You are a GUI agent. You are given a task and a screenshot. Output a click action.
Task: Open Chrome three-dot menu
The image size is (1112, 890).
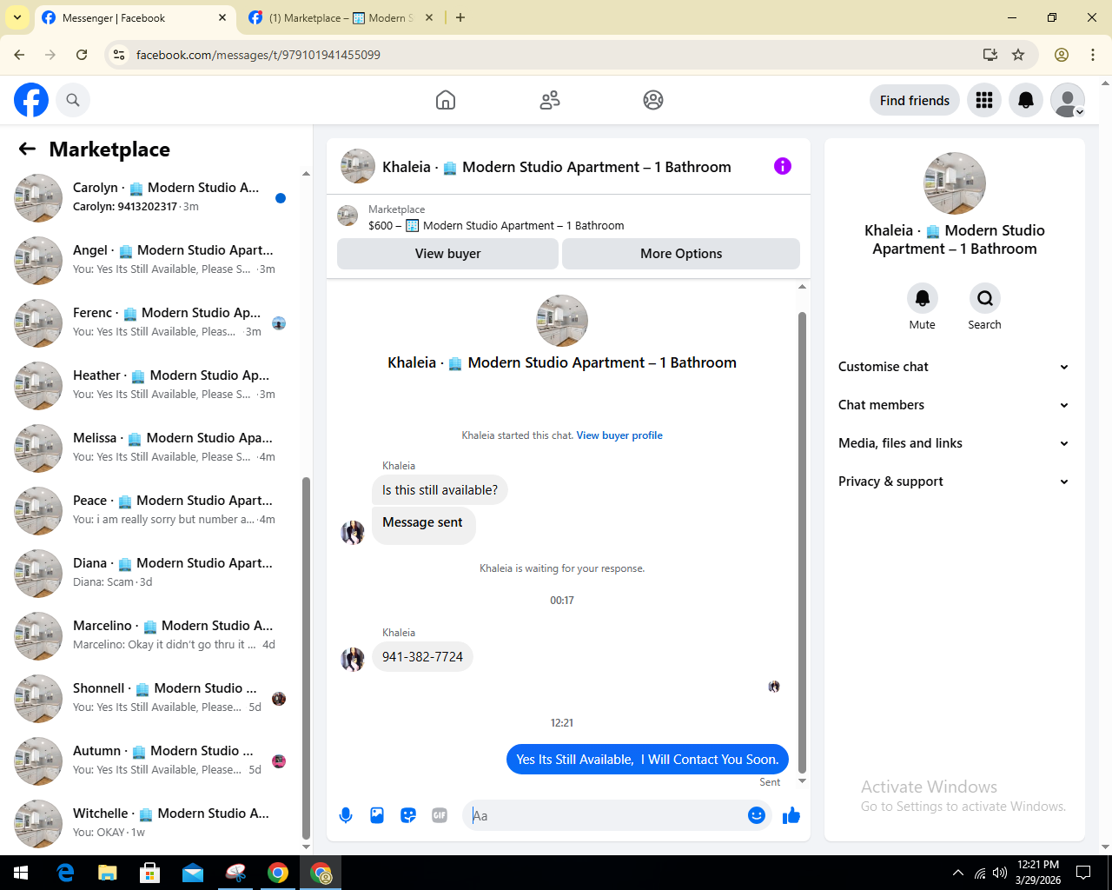(x=1093, y=55)
